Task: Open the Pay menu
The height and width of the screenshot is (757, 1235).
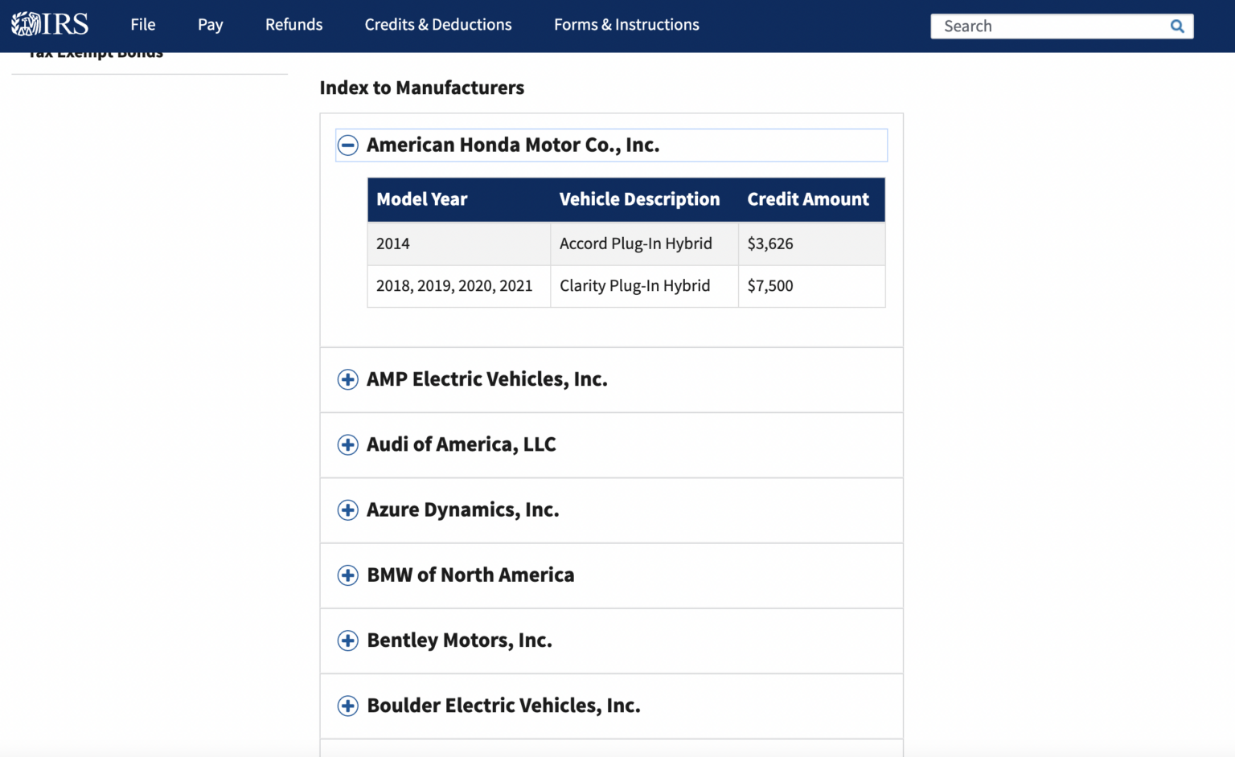Action: pos(211,25)
